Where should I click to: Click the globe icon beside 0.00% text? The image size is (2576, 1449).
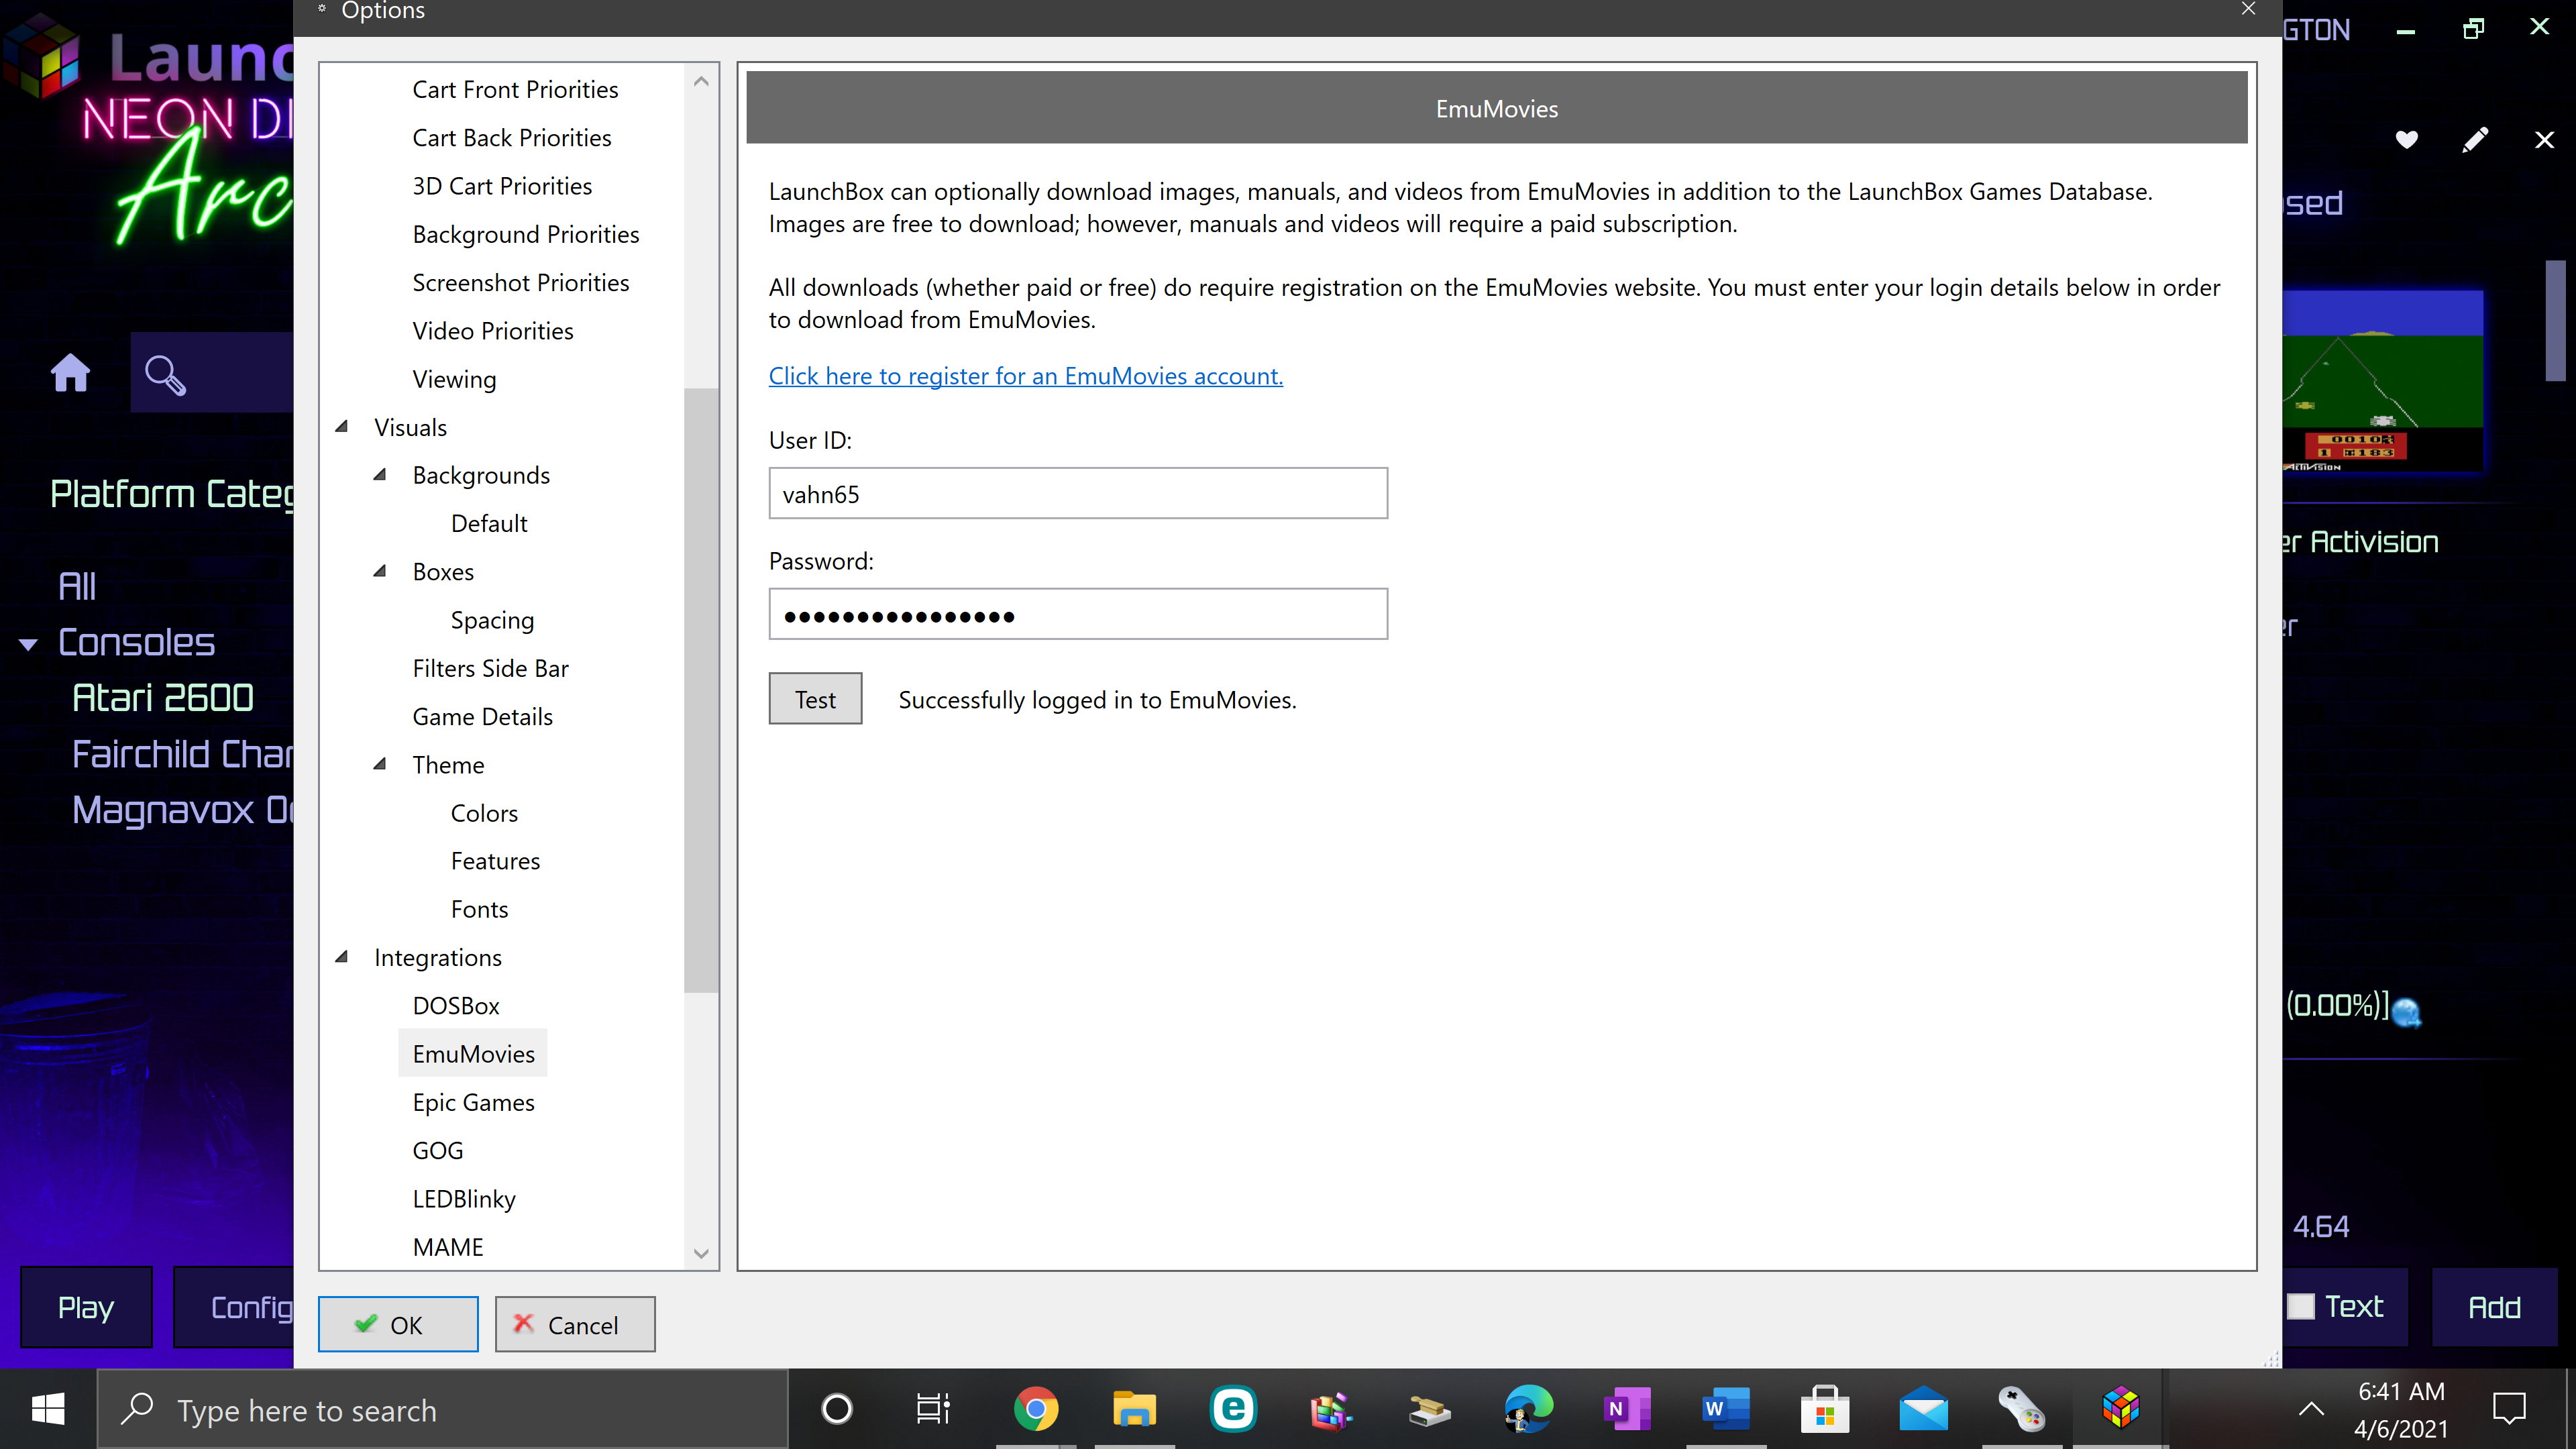click(2407, 1013)
